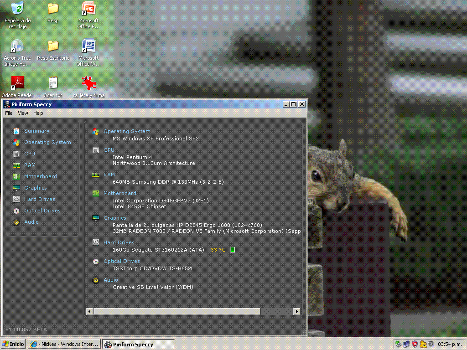Click the text "Northwood 0.13um Architecture"
The image size is (467, 350).
tap(154, 164)
